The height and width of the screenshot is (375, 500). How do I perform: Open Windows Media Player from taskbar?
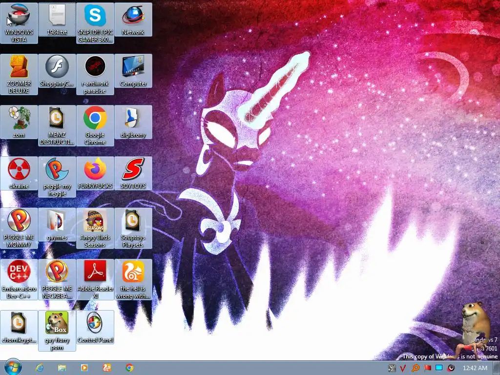(x=84, y=368)
